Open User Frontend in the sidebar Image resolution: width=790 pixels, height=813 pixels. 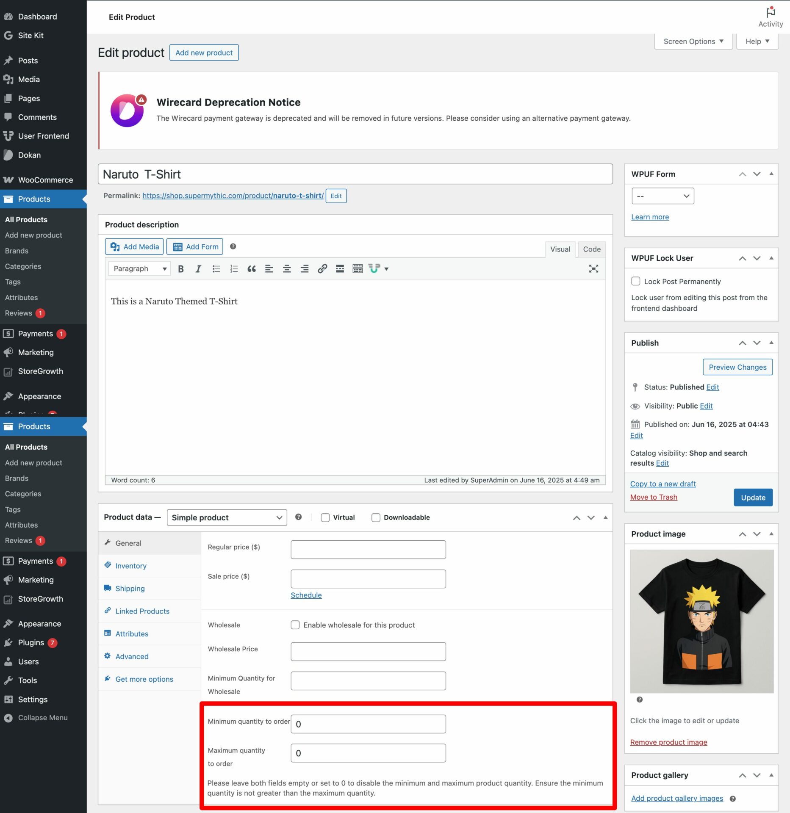43,136
